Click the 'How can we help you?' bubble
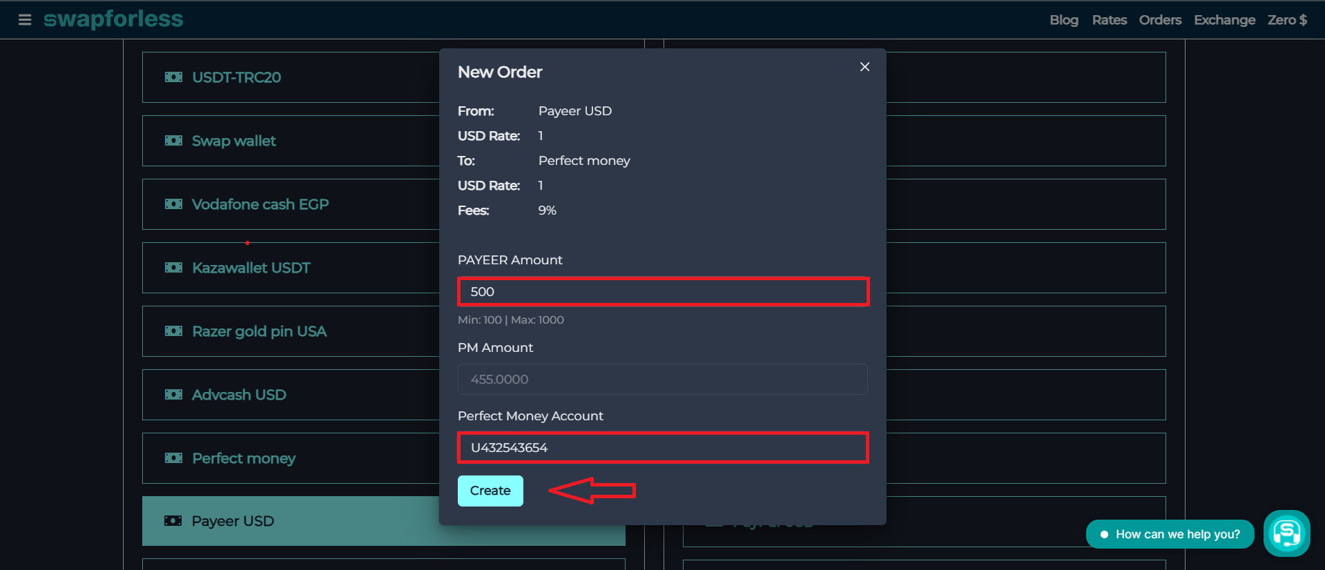The image size is (1325, 570). pos(1170,534)
